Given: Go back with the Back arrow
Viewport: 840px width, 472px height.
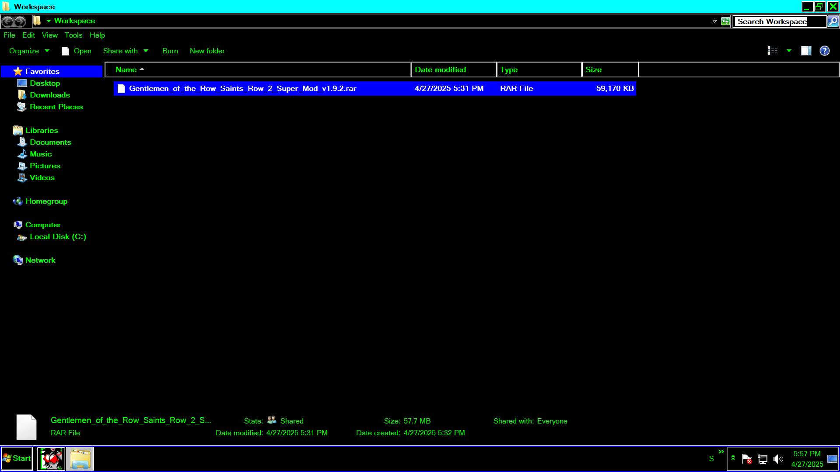Looking at the screenshot, I should click(x=7, y=21).
